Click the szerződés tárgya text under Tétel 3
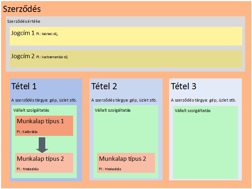The image size is (252, 189). pyautogui.click(x=203, y=100)
